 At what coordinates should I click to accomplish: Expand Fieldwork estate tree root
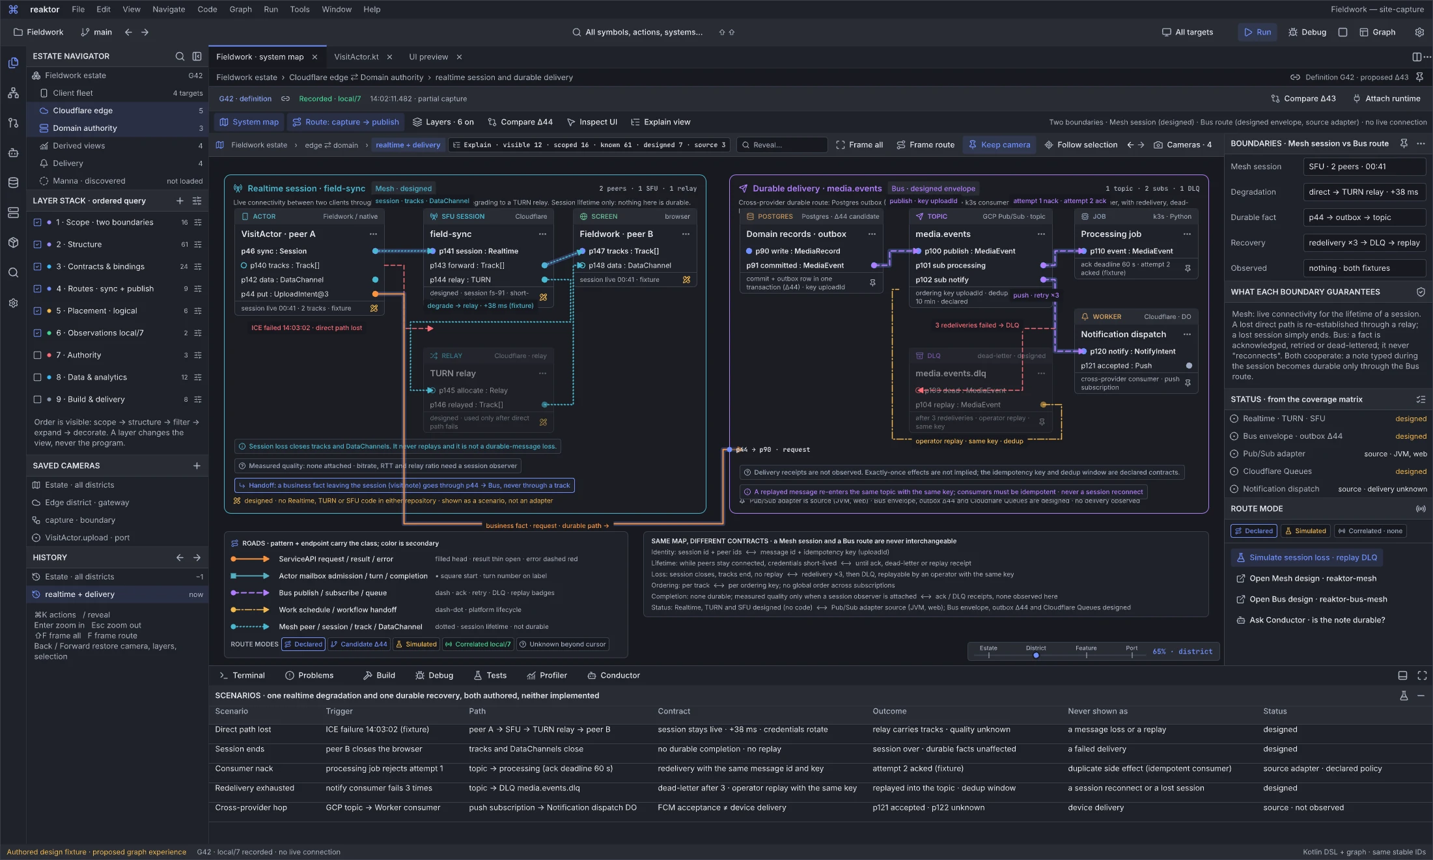pos(117,76)
